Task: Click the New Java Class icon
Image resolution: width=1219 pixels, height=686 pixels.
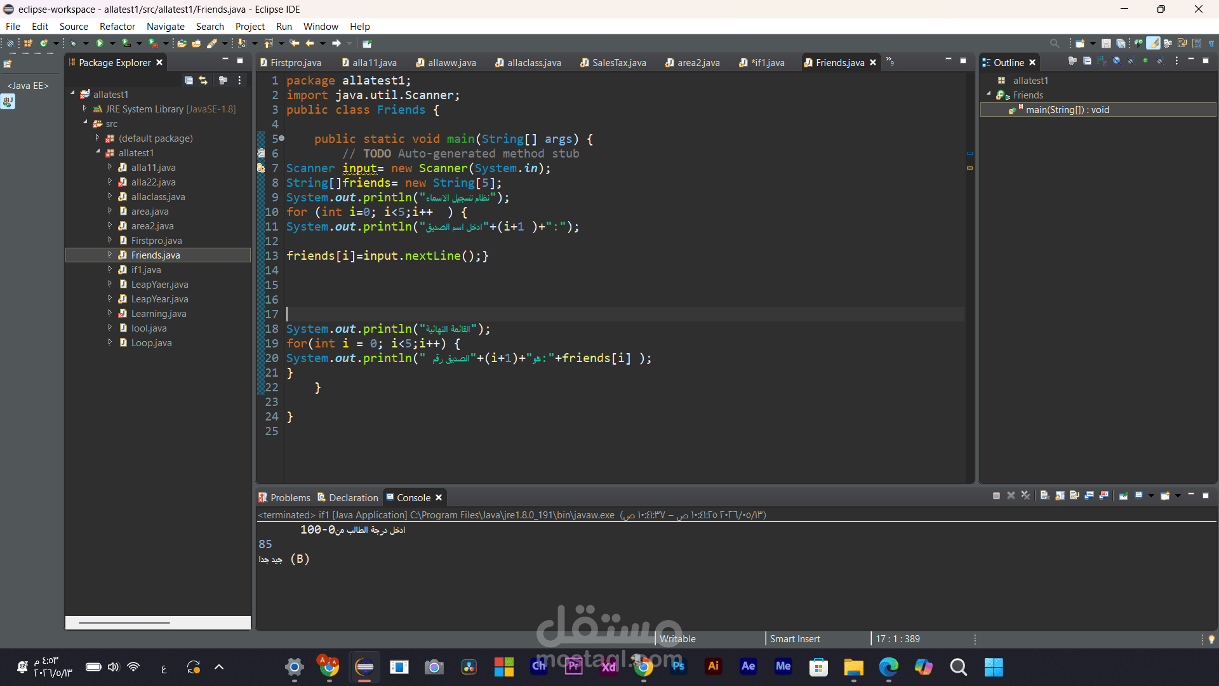Action: pos(44,43)
